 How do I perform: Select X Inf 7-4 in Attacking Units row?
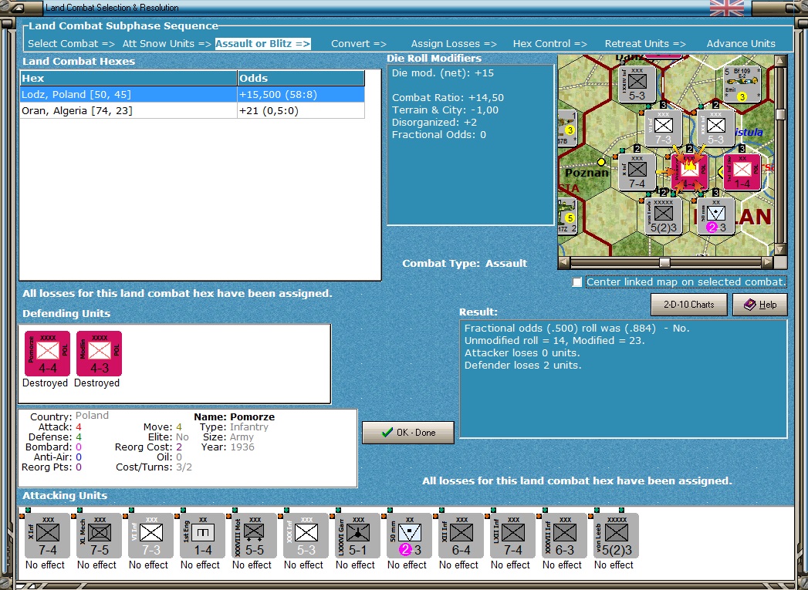[x=47, y=535]
